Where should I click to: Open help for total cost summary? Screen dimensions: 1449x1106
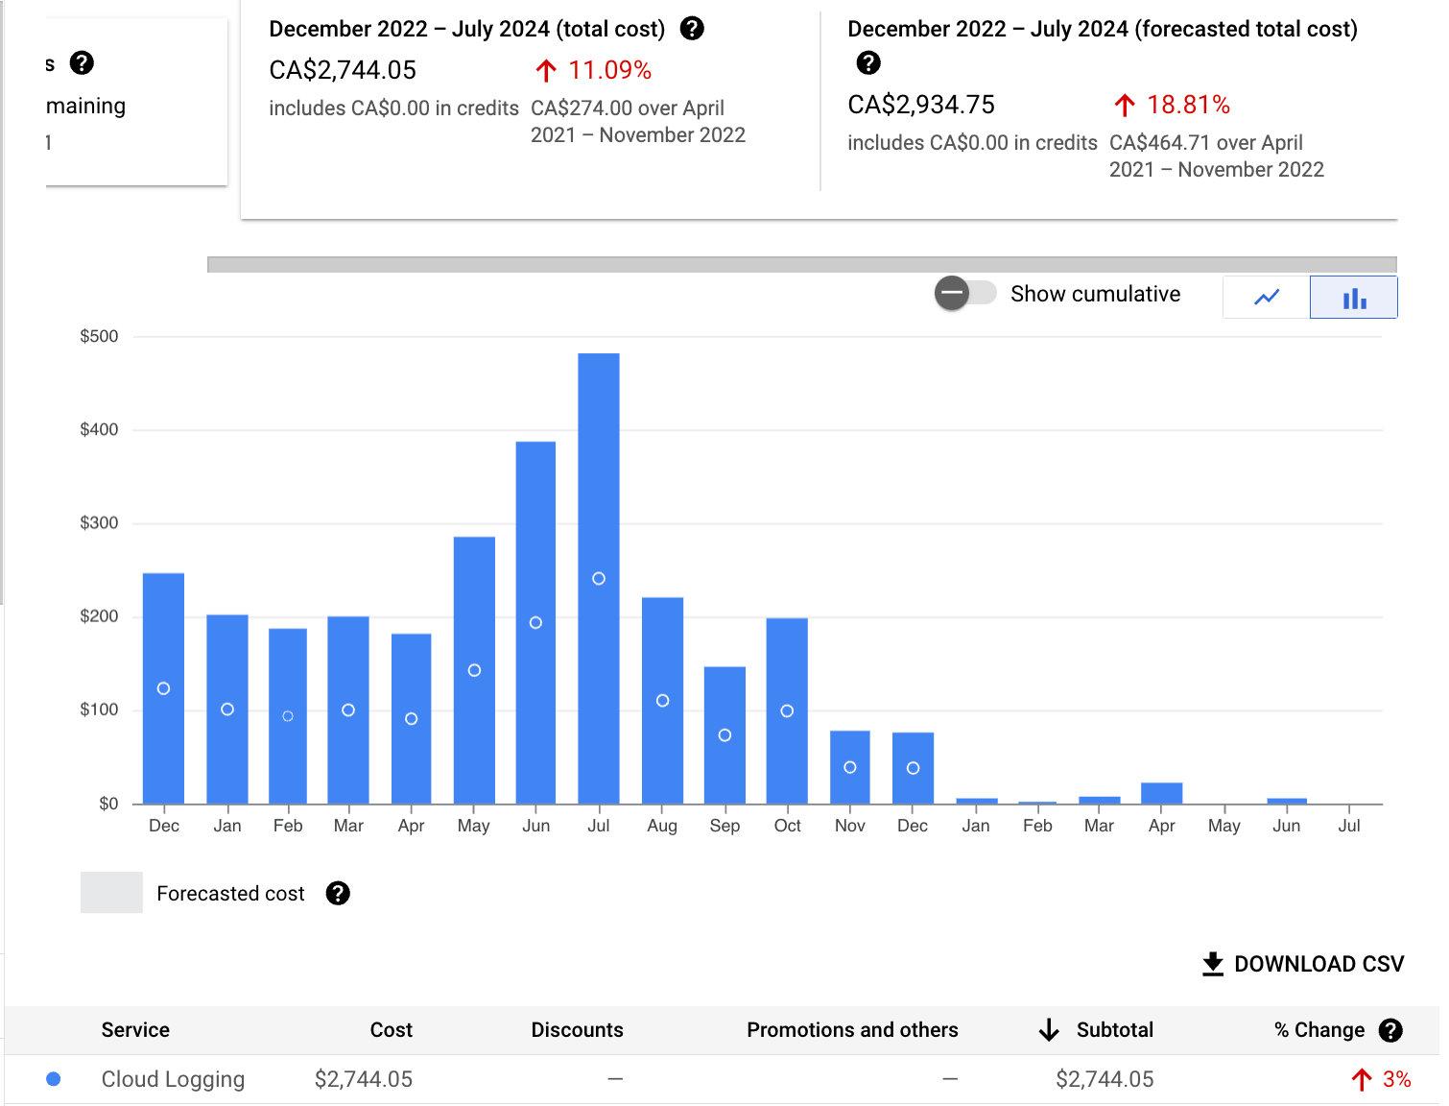point(692,29)
